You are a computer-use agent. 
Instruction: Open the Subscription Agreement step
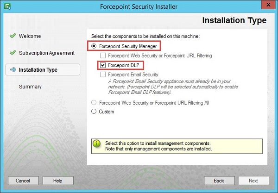46,53
